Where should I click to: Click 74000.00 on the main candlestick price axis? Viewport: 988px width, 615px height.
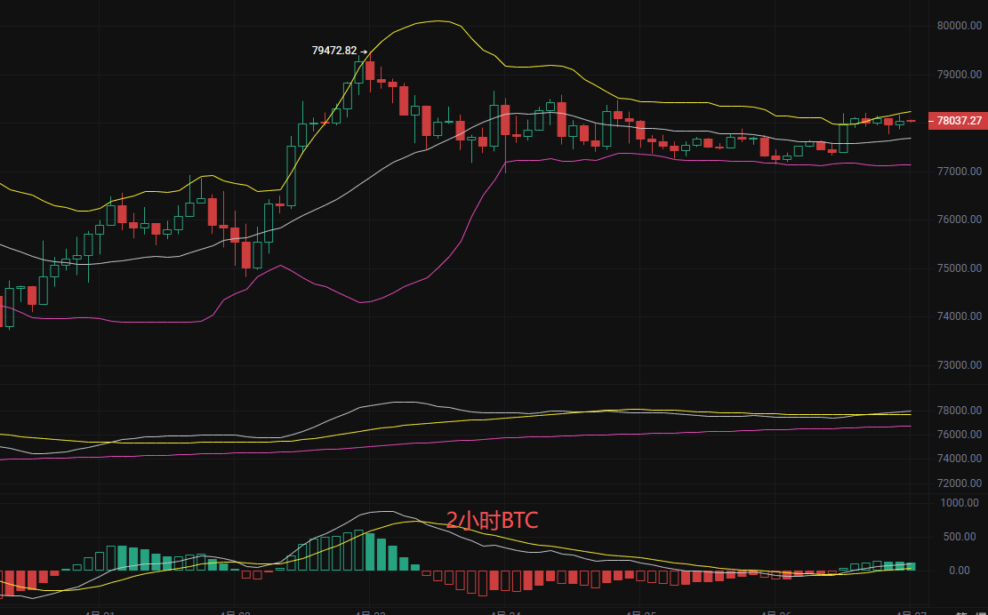point(959,316)
